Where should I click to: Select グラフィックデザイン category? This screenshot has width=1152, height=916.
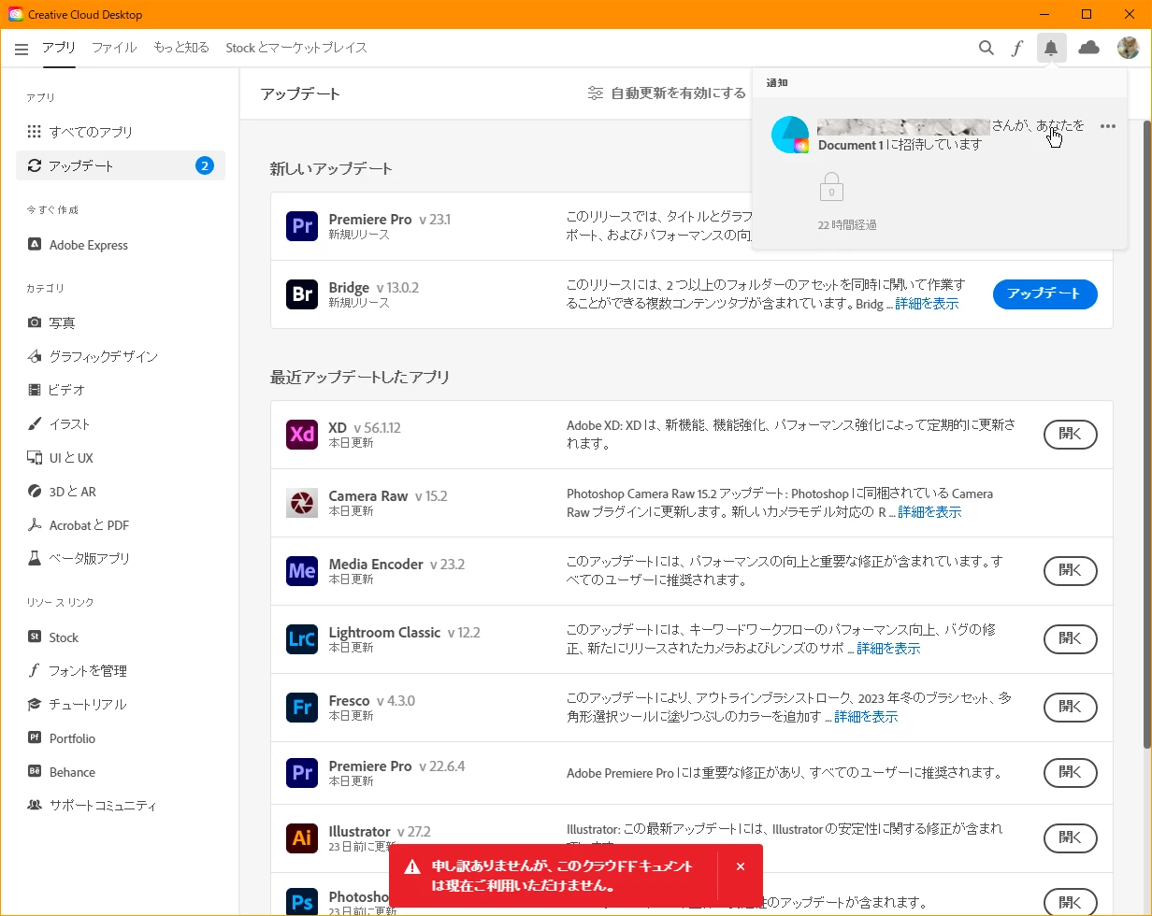tap(121, 356)
